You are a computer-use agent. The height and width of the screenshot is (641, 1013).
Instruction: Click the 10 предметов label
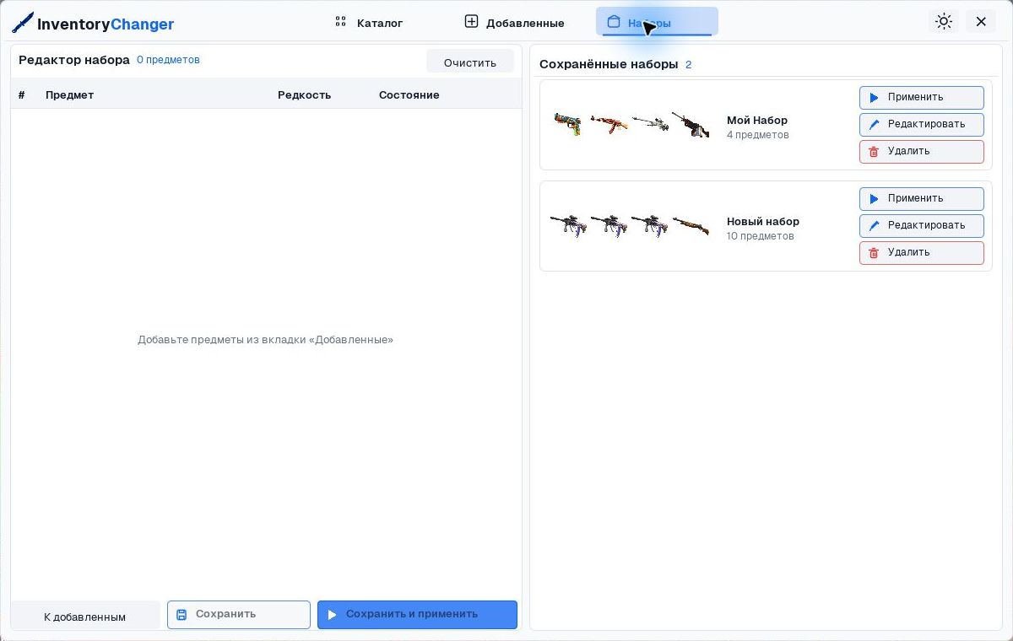(761, 236)
